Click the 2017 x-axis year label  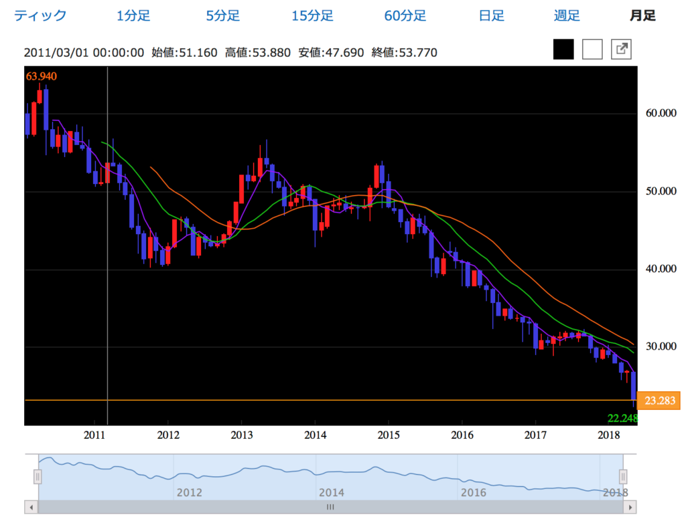coord(535,435)
